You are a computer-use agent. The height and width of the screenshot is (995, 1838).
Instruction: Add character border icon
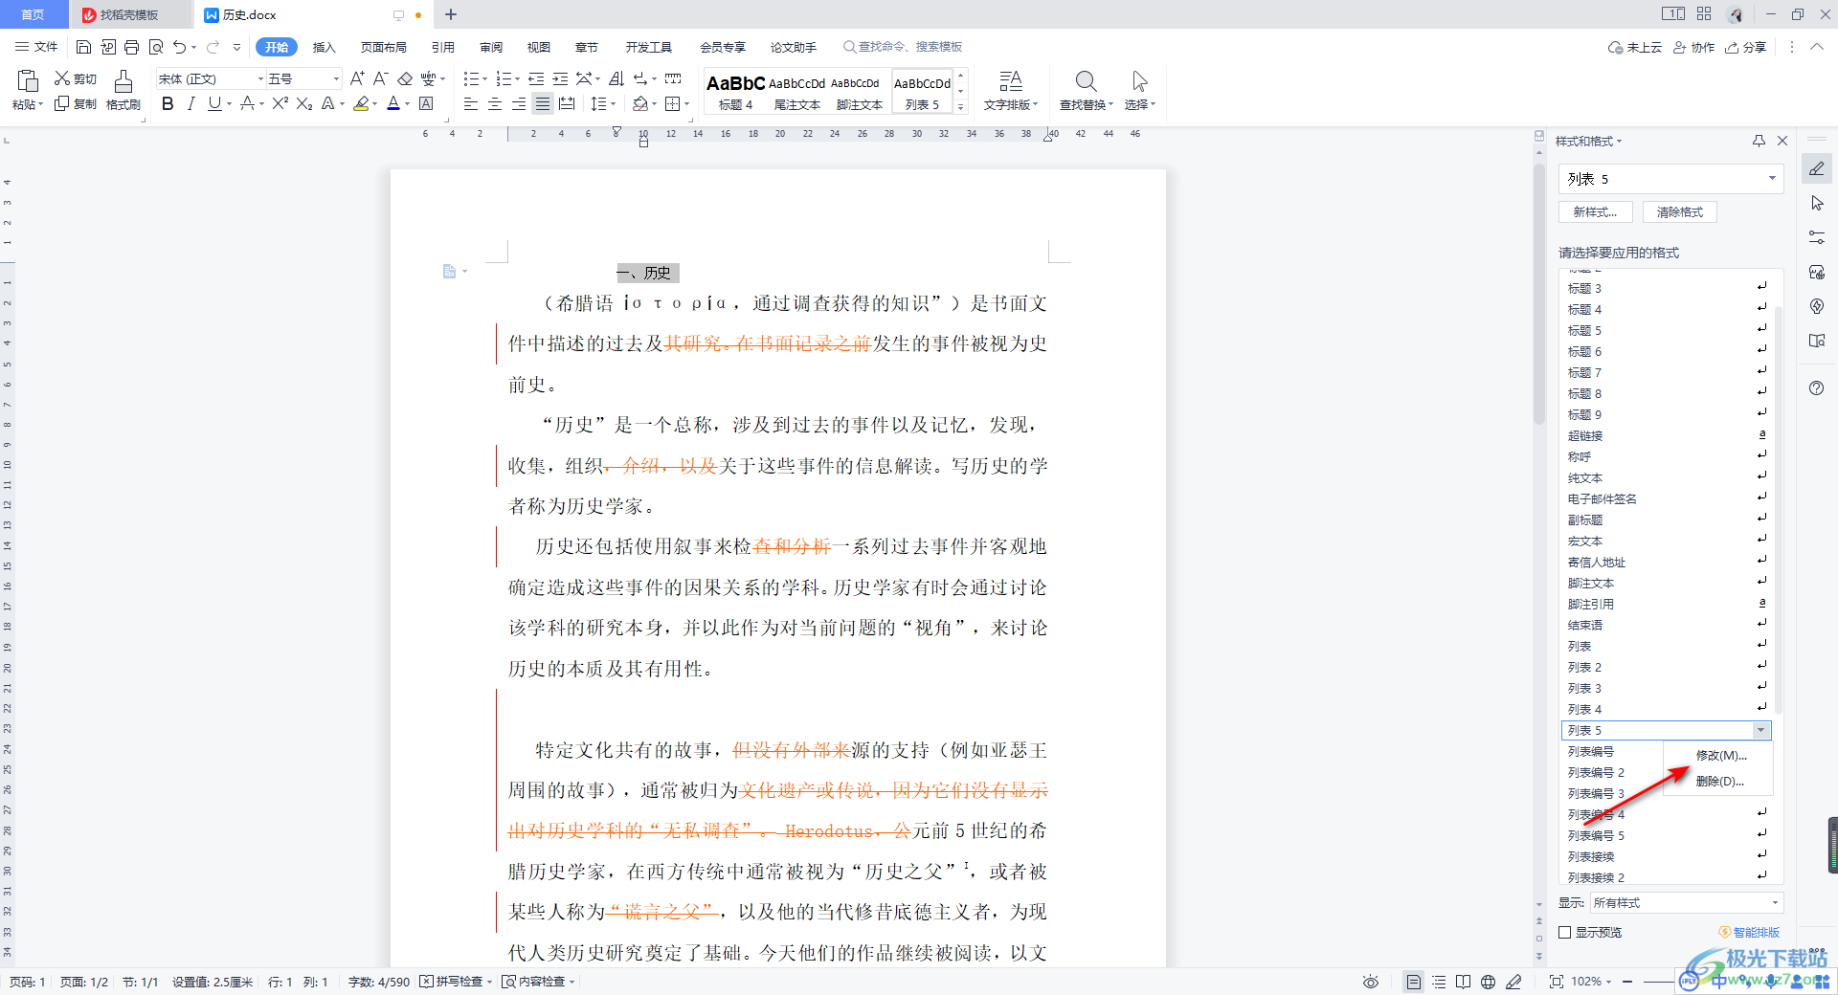pyautogui.click(x=427, y=103)
